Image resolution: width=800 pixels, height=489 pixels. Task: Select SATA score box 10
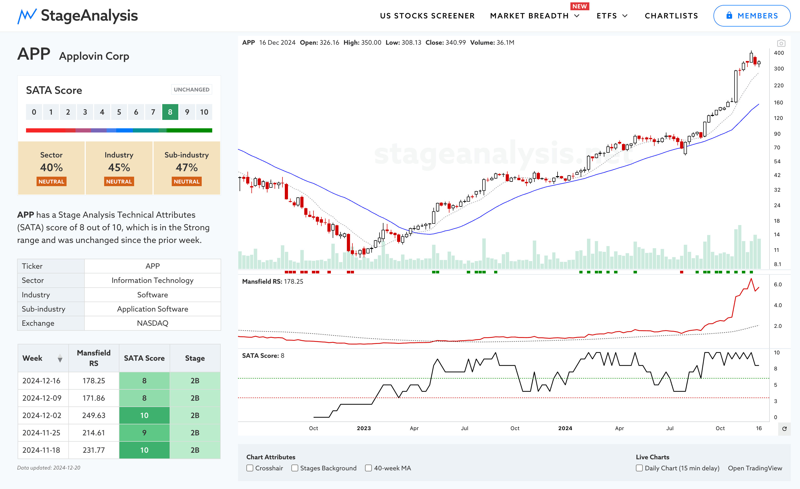click(x=204, y=112)
